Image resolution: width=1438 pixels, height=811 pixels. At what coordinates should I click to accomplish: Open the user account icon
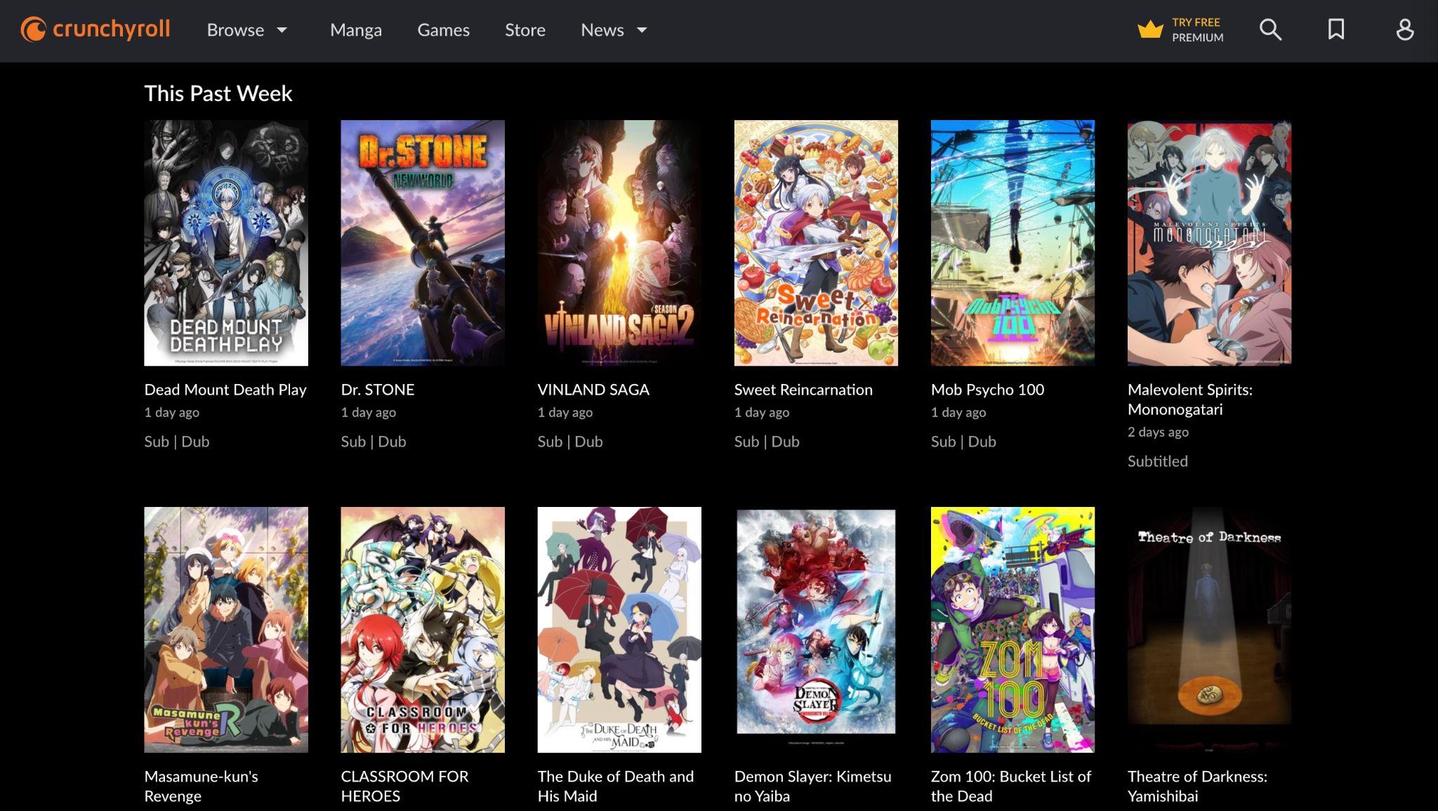pos(1404,29)
